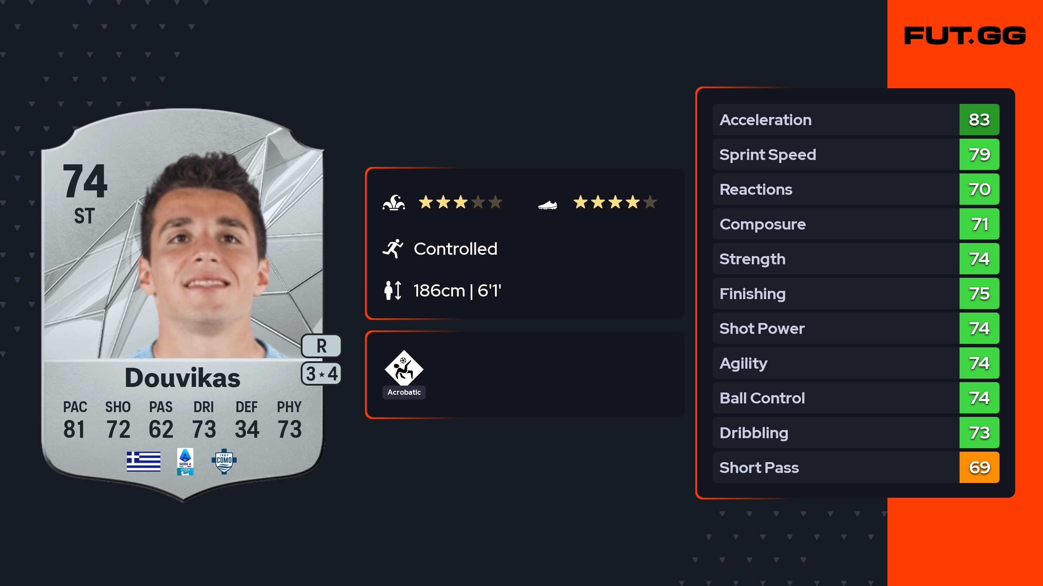Screen dimensions: 1043x586
Task: Click the weak foot boot icon
Action: click(x=548, y=204)
